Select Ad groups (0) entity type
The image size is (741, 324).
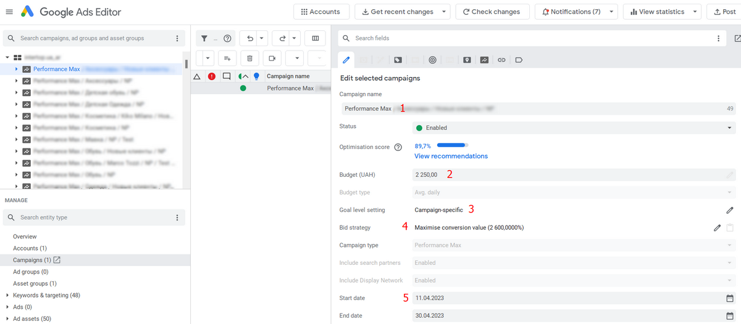tap(31, 272)
